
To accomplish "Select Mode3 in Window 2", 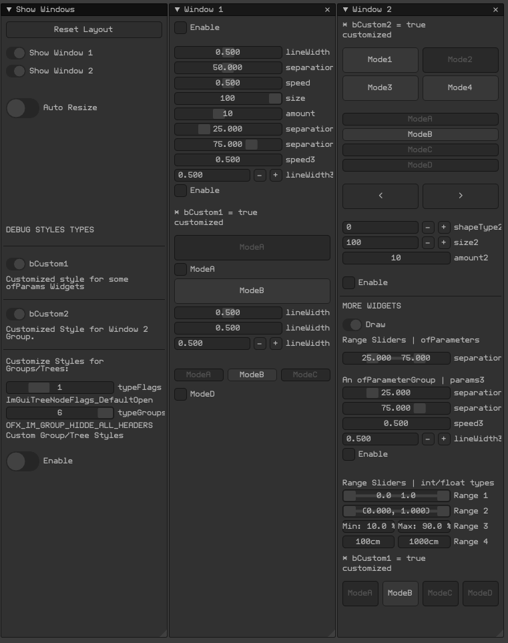I will (380, 87).
